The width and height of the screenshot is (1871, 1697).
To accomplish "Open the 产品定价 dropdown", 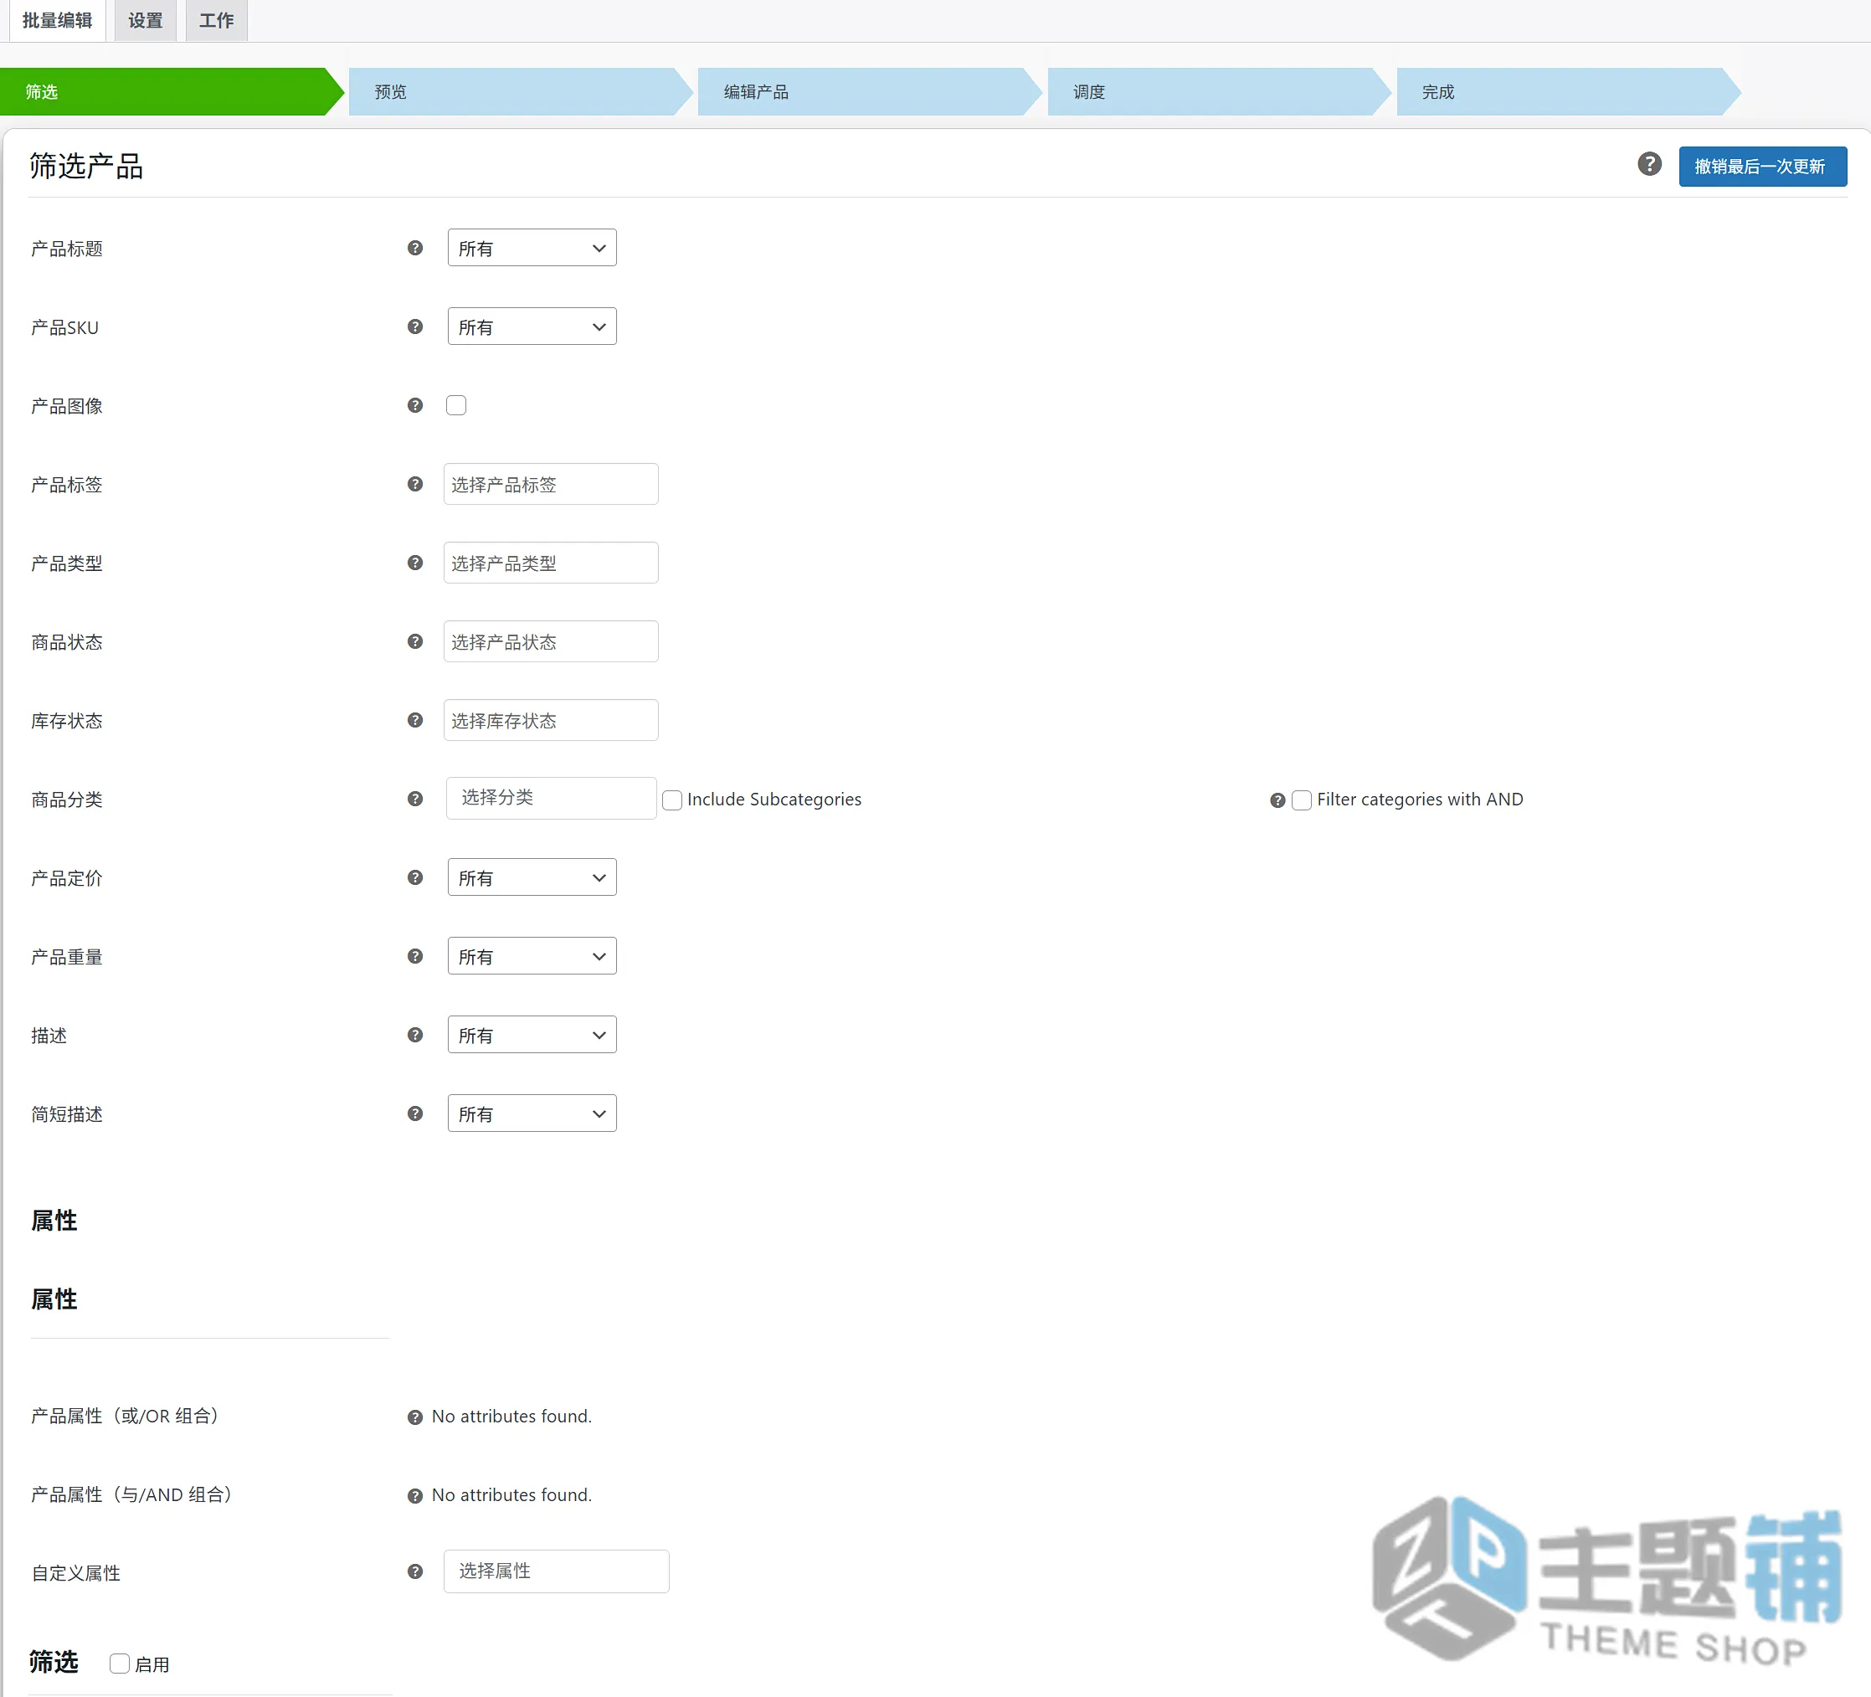I will coord(532,877).
